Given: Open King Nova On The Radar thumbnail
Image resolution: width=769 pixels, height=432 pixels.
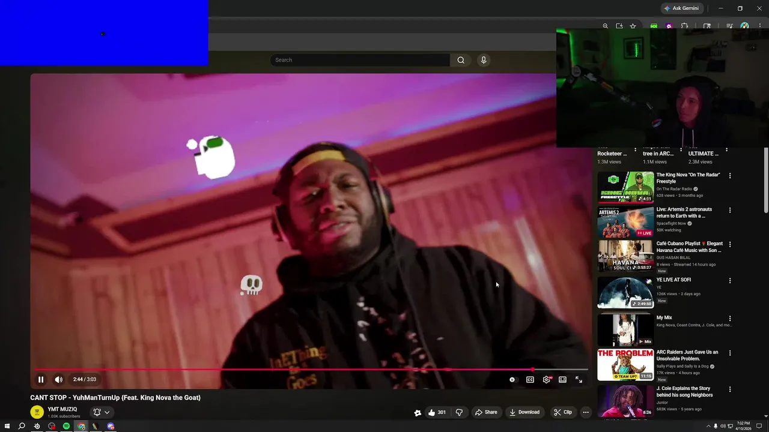Looking at the screenshot, I should click(625, 187).
